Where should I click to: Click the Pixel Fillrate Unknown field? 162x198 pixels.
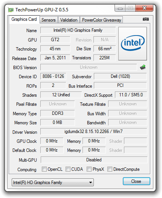(58, 104)
